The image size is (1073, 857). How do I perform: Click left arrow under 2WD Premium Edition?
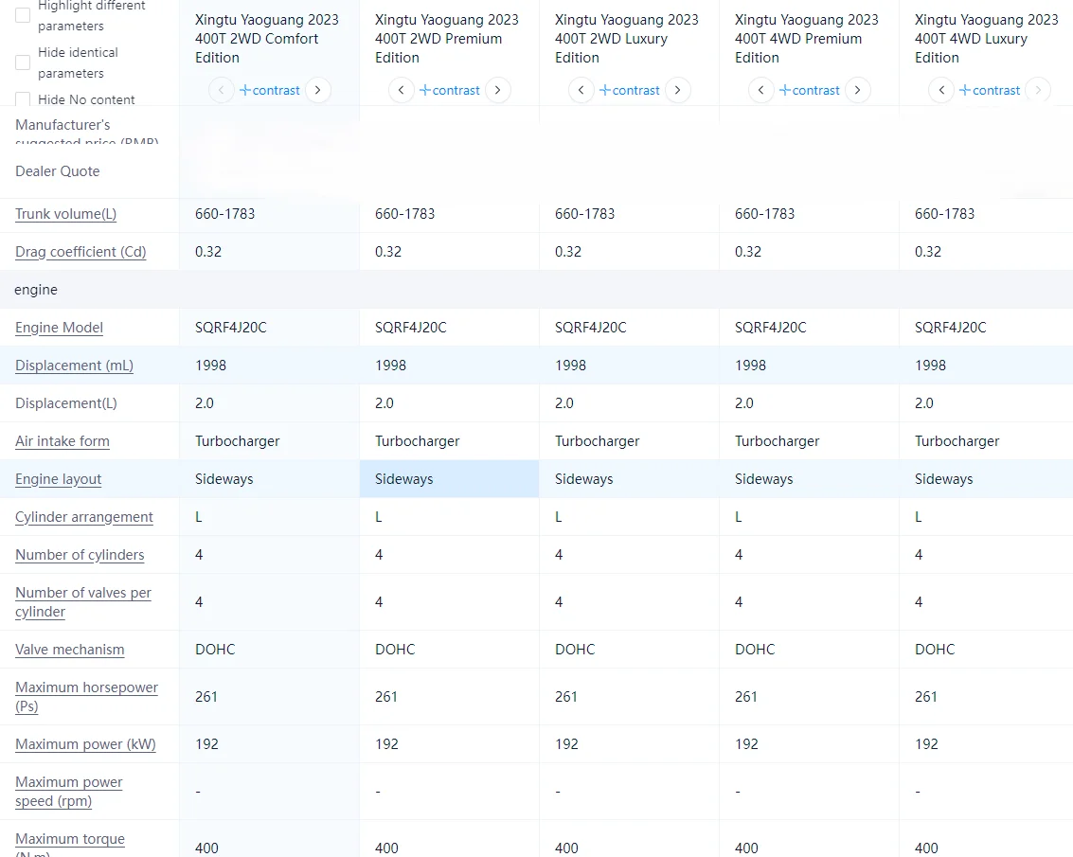click(402, 90)
